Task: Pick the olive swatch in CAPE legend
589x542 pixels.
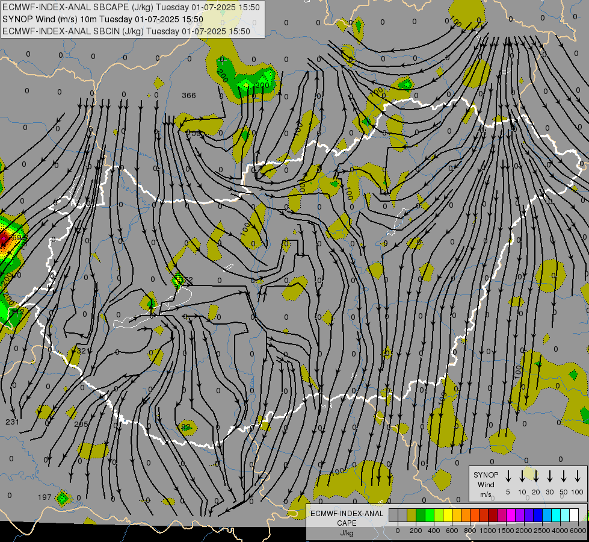Action: pyautogui.click(x=412, y=515)
